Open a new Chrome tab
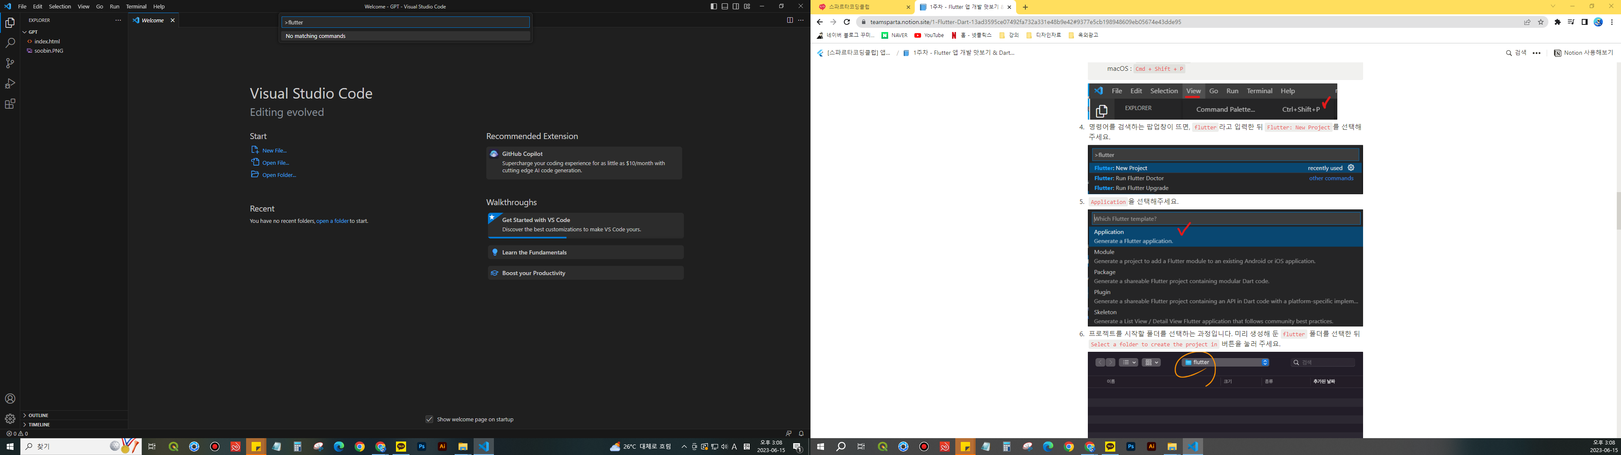Image resolution: width=1621 pixels, height=455 pixels. click(1025, 8)
